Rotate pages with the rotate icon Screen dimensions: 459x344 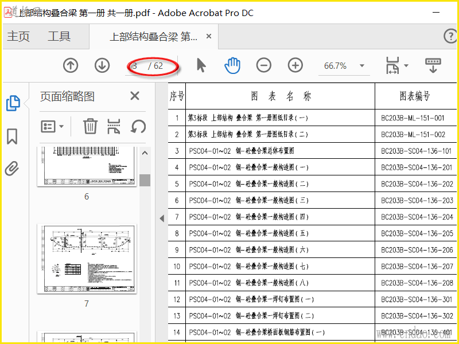point(138,126)
